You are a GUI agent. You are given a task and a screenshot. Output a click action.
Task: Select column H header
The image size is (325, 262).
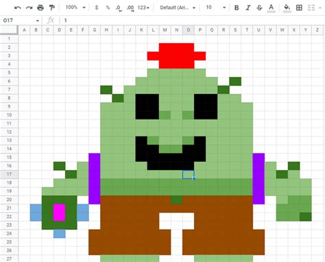click(106, 30)
